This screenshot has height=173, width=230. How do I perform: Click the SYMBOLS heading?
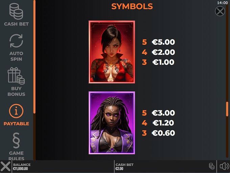(x=132, y=6)
